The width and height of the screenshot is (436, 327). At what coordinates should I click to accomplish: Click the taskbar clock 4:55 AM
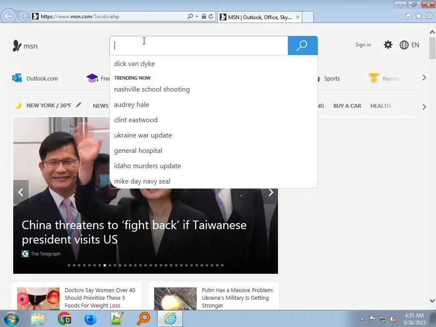pos(414,316)
